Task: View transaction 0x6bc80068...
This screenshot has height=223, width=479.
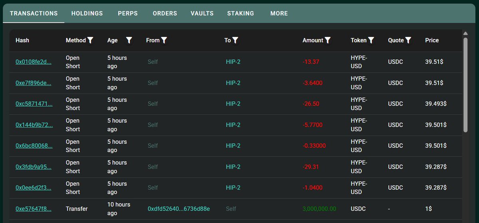Action: (x=34, y=146)
